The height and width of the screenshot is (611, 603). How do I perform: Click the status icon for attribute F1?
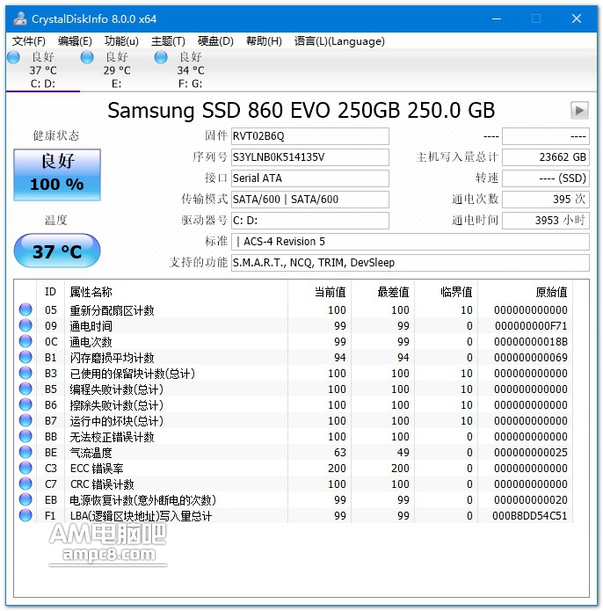point(25,515)
